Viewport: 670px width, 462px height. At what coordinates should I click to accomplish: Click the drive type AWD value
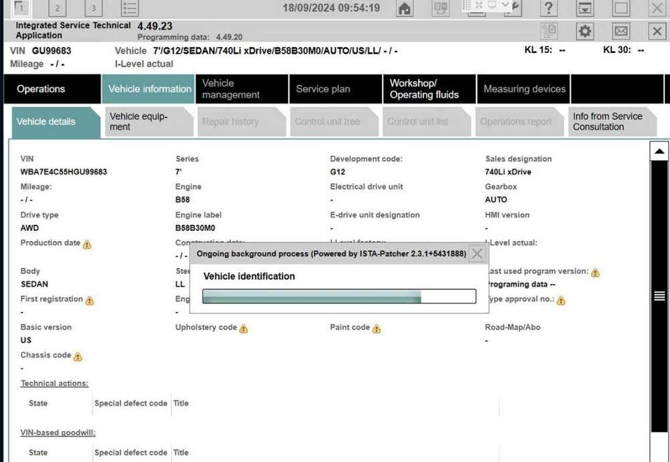pyautogui.click(x=29, y=228)
